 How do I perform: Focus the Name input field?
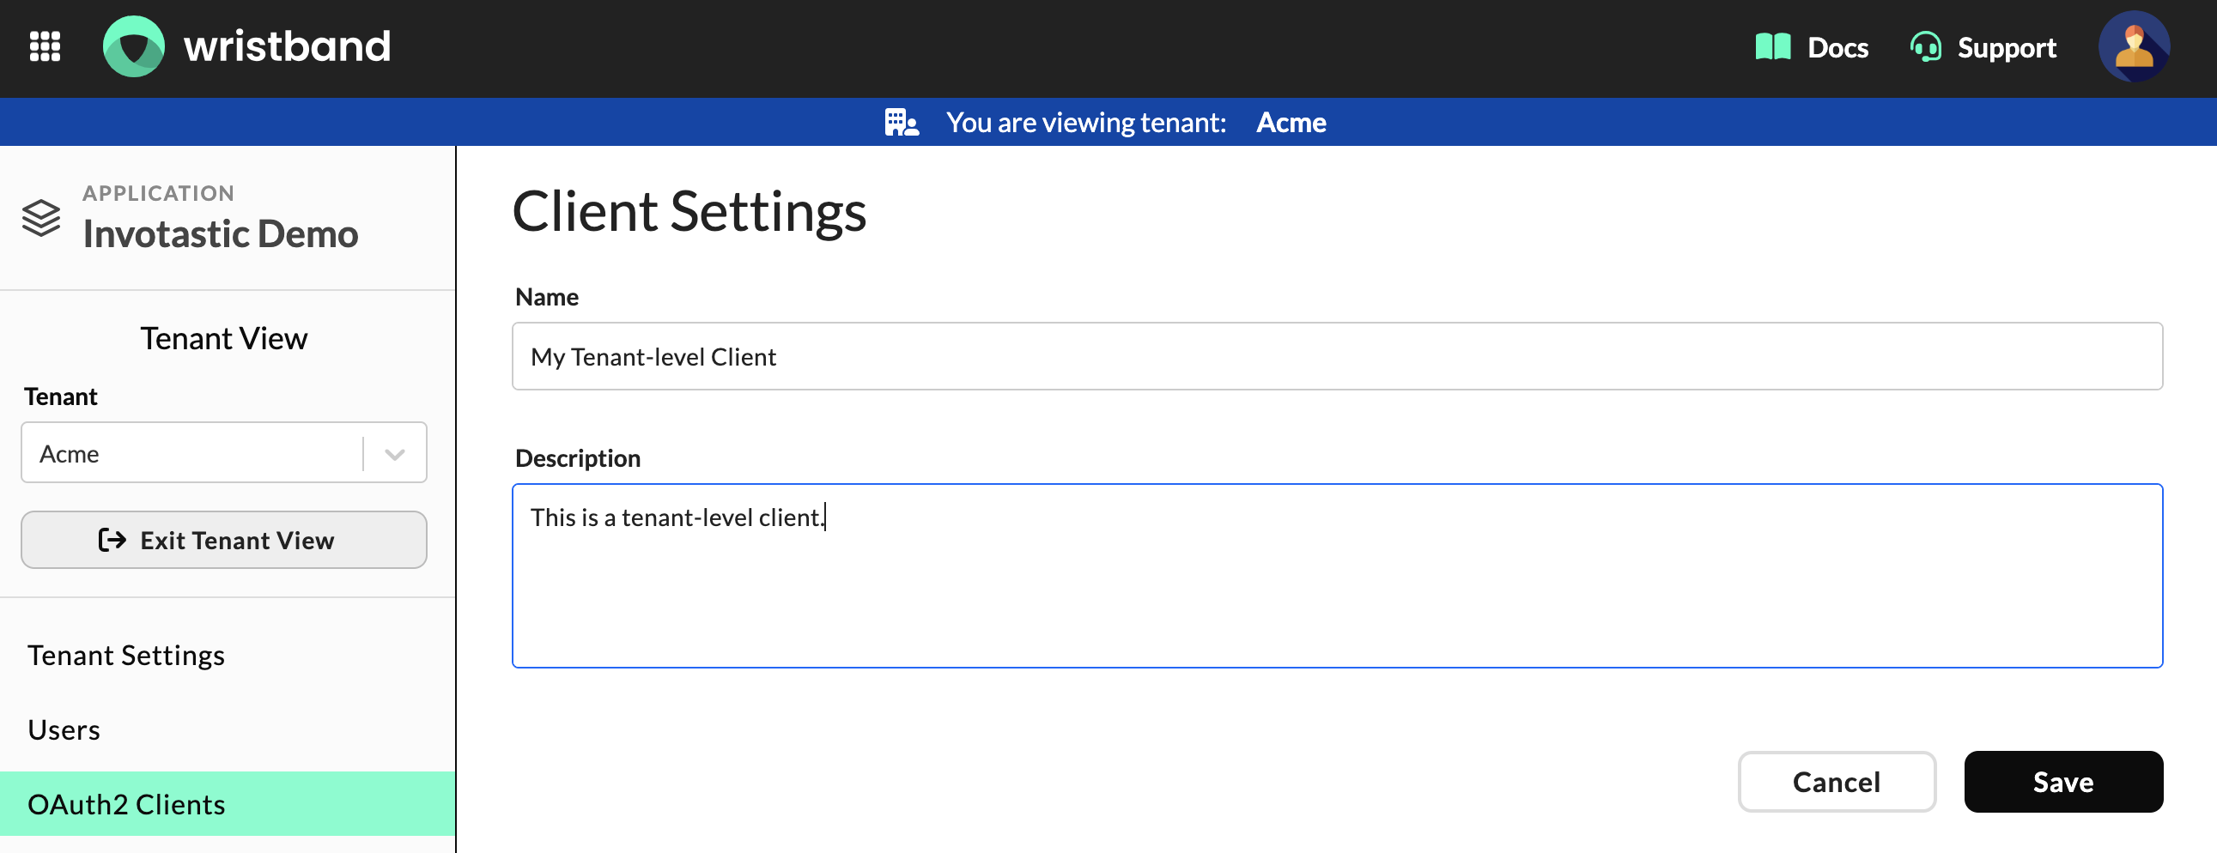(1337, 356)
